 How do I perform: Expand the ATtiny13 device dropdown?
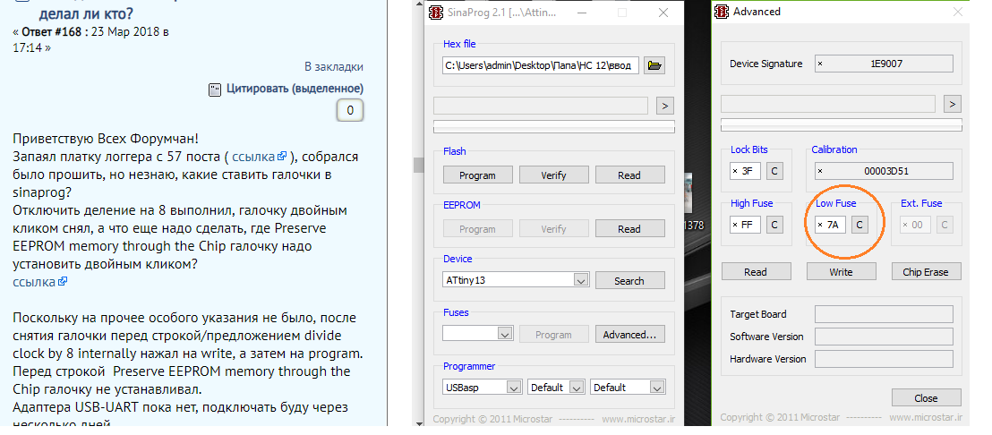[x=581, y=280]
